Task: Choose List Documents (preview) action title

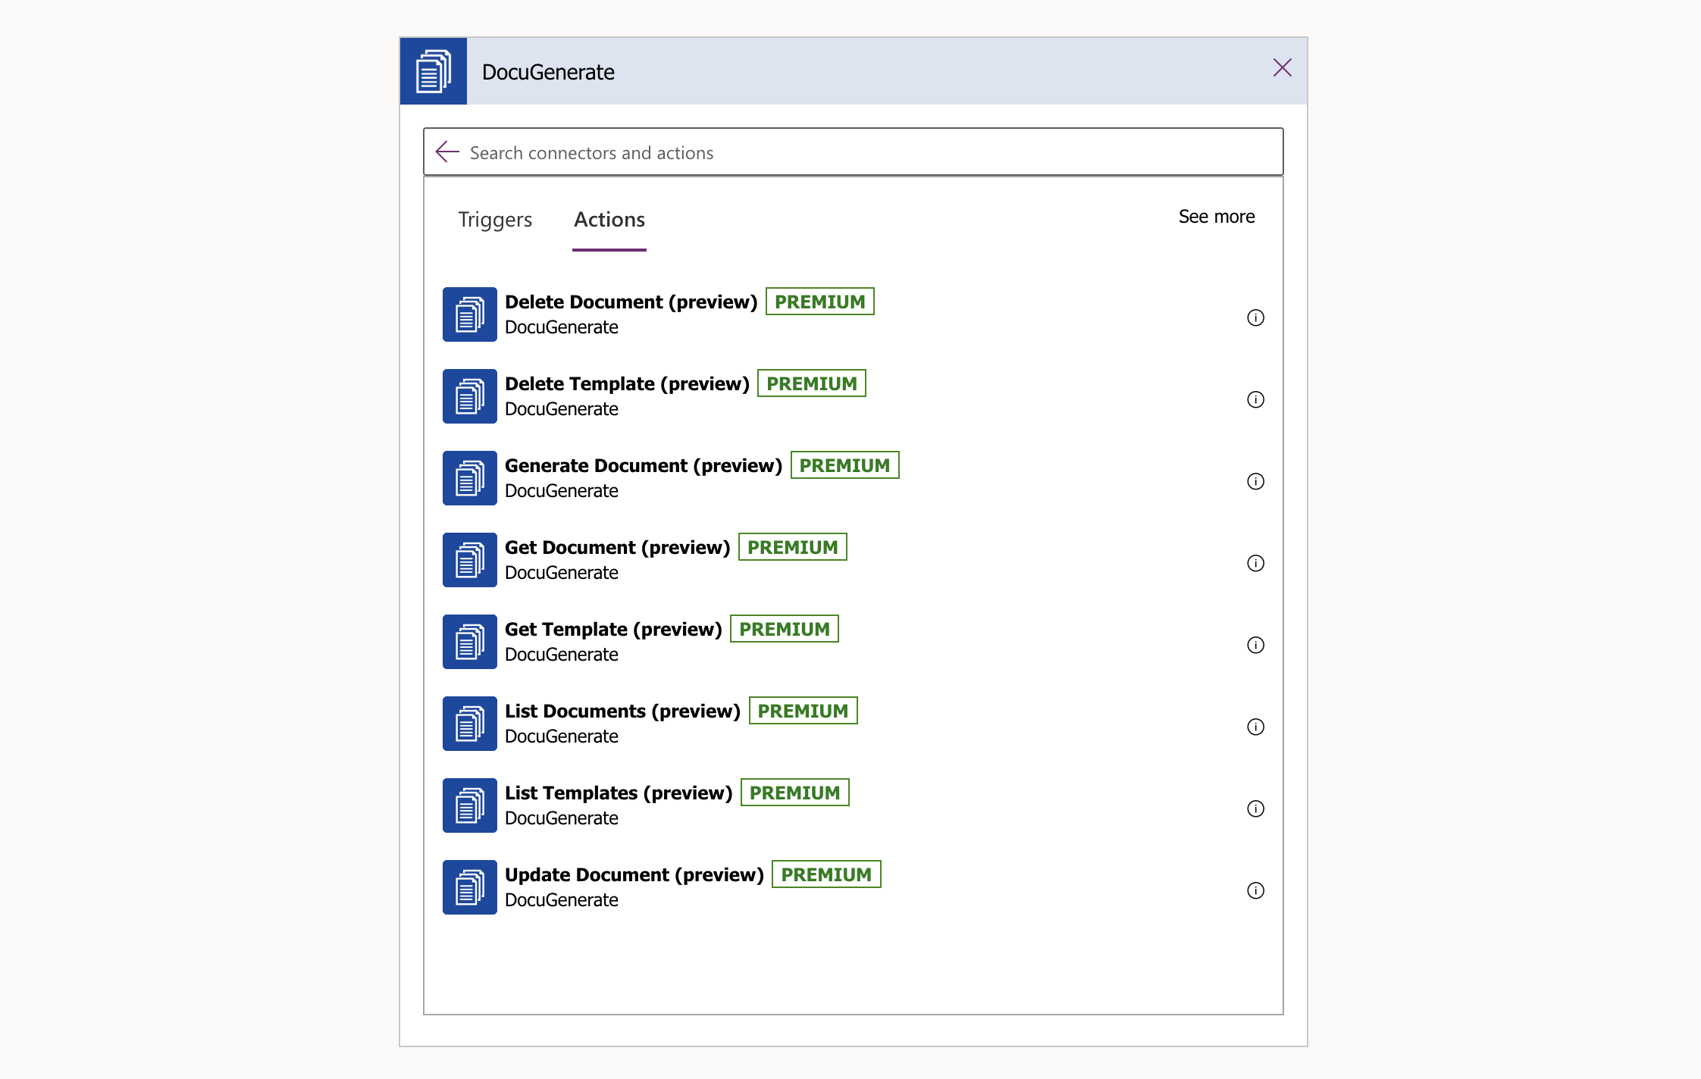Action: [x=622, y=711]
